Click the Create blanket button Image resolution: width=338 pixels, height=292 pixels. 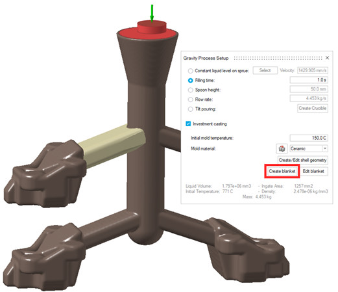[282, 171]
